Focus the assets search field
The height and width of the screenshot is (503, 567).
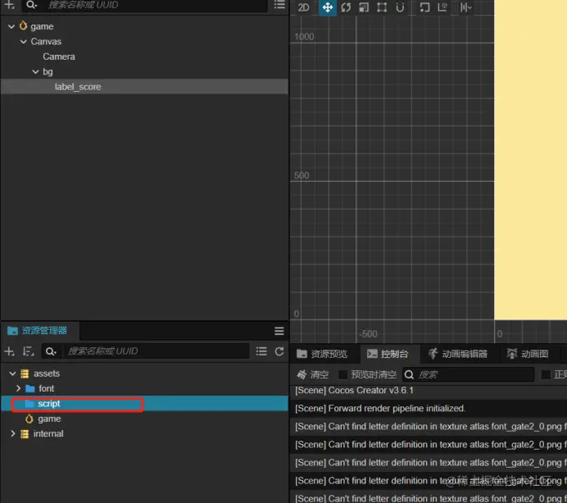156,351
